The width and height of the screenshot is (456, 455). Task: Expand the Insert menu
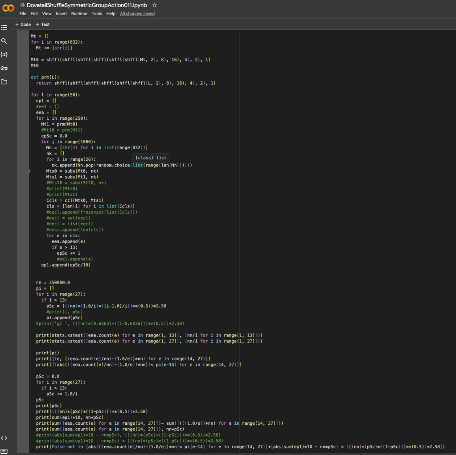coord(62,14)
